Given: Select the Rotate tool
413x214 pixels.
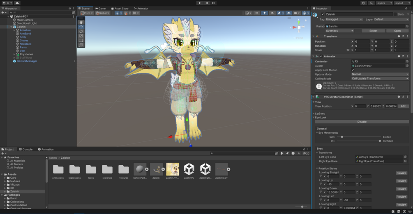Looking at the screenshot, I should 81,31.
